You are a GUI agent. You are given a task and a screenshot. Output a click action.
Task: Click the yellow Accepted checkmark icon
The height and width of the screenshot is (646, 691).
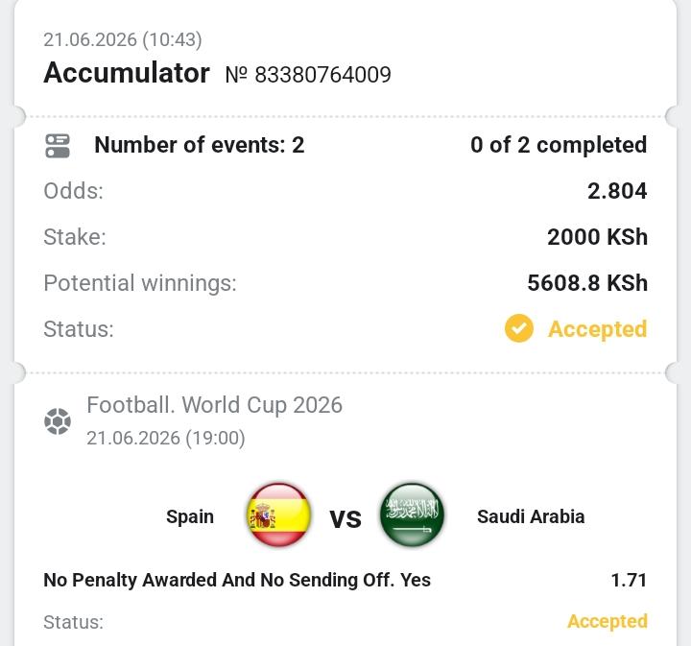click(x=518, y=328)
